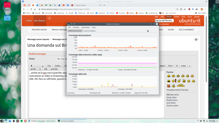Click the Cerca nel forum search field
219x123 pixels.
coord(164,20)
